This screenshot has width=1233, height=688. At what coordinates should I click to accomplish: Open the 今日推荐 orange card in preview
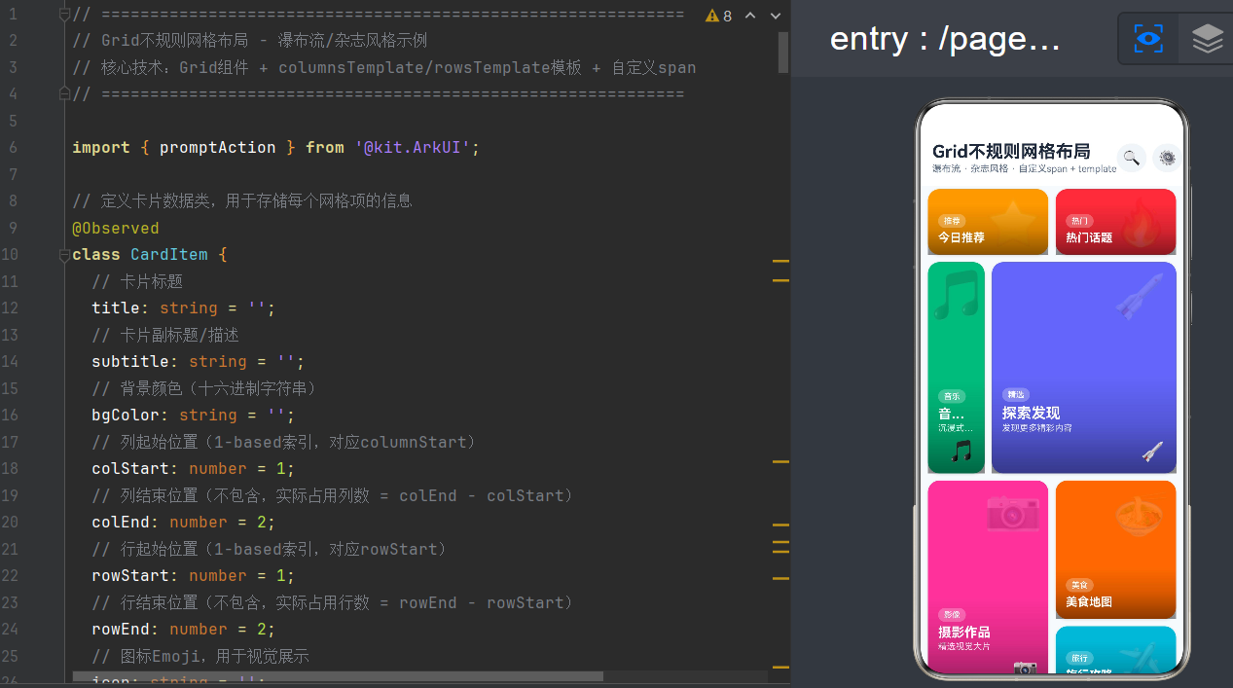coord(988,221)
